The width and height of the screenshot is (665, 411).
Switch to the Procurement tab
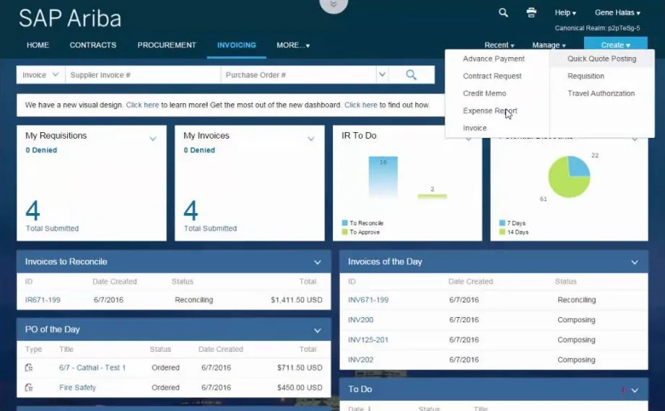point(167,45)
